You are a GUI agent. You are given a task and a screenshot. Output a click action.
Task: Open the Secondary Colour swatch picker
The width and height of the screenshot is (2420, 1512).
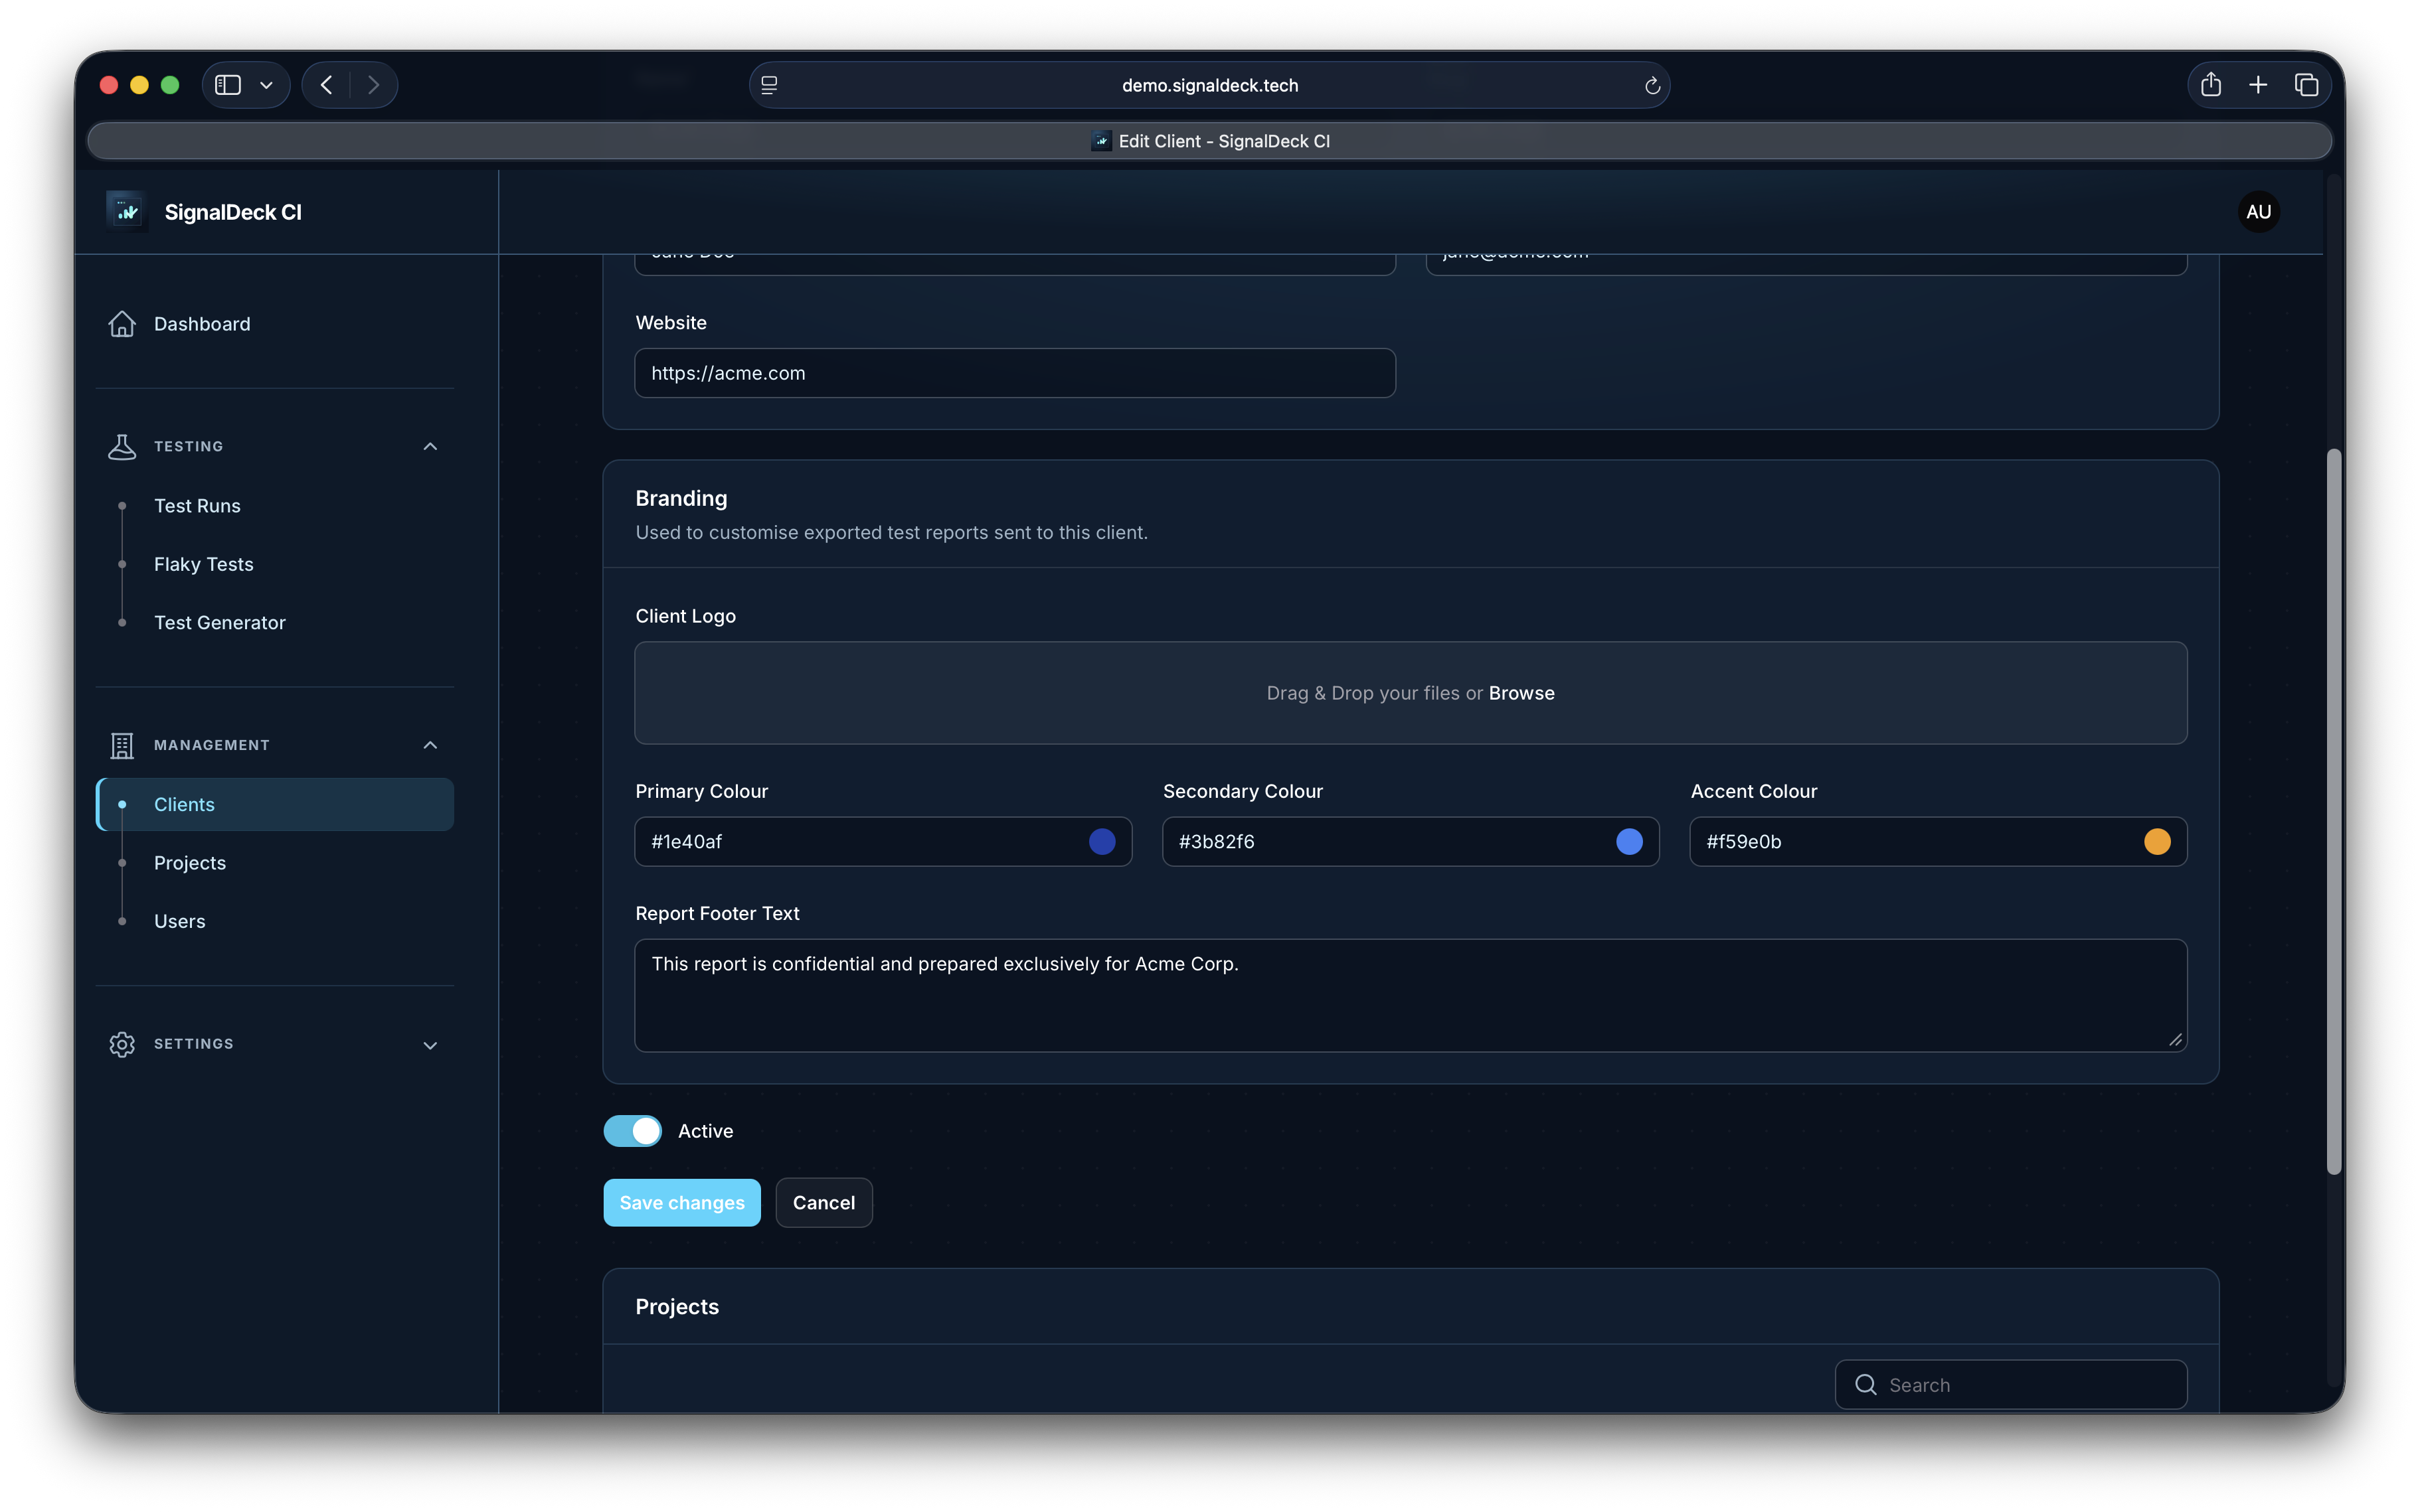tap(1628, 841)
